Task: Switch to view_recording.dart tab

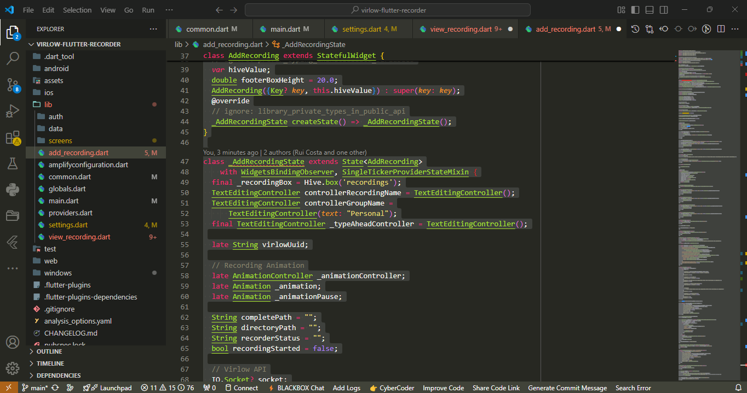Action: [466, 29]
